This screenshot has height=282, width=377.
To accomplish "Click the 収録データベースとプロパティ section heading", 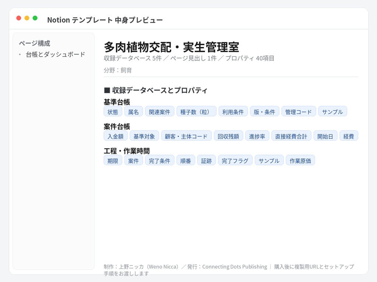I will coord(156,90).
